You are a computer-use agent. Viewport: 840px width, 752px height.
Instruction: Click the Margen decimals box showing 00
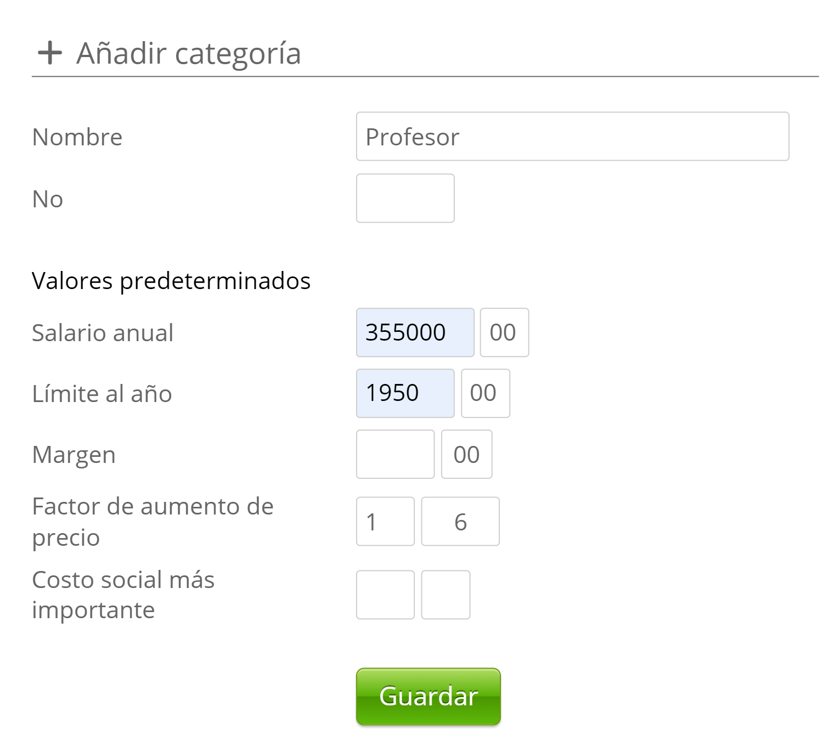click(x=466, y=454)
